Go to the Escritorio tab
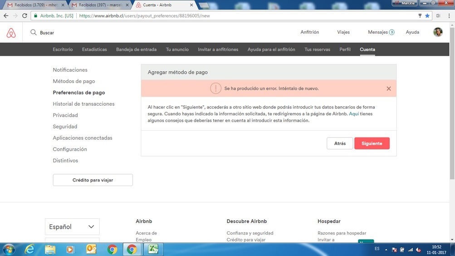455x256 pixels. [x=63, y=49]
